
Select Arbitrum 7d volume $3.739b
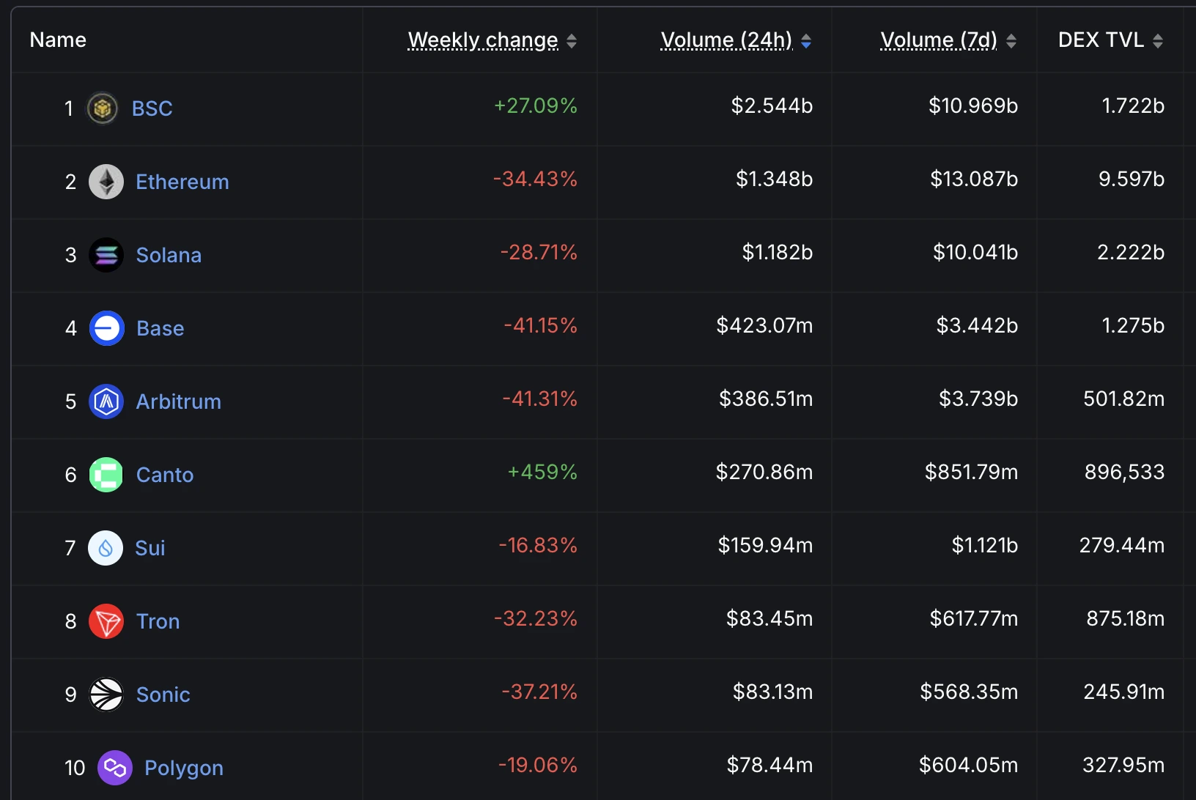coord(978,399)
